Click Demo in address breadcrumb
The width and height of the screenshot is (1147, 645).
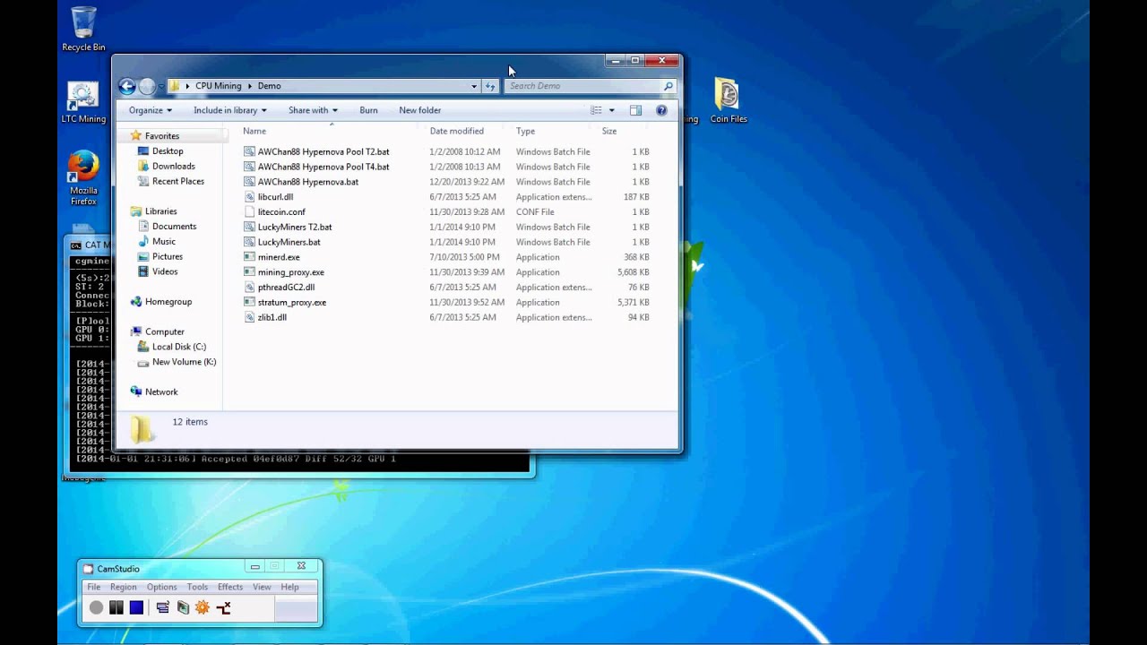[269, 86]
